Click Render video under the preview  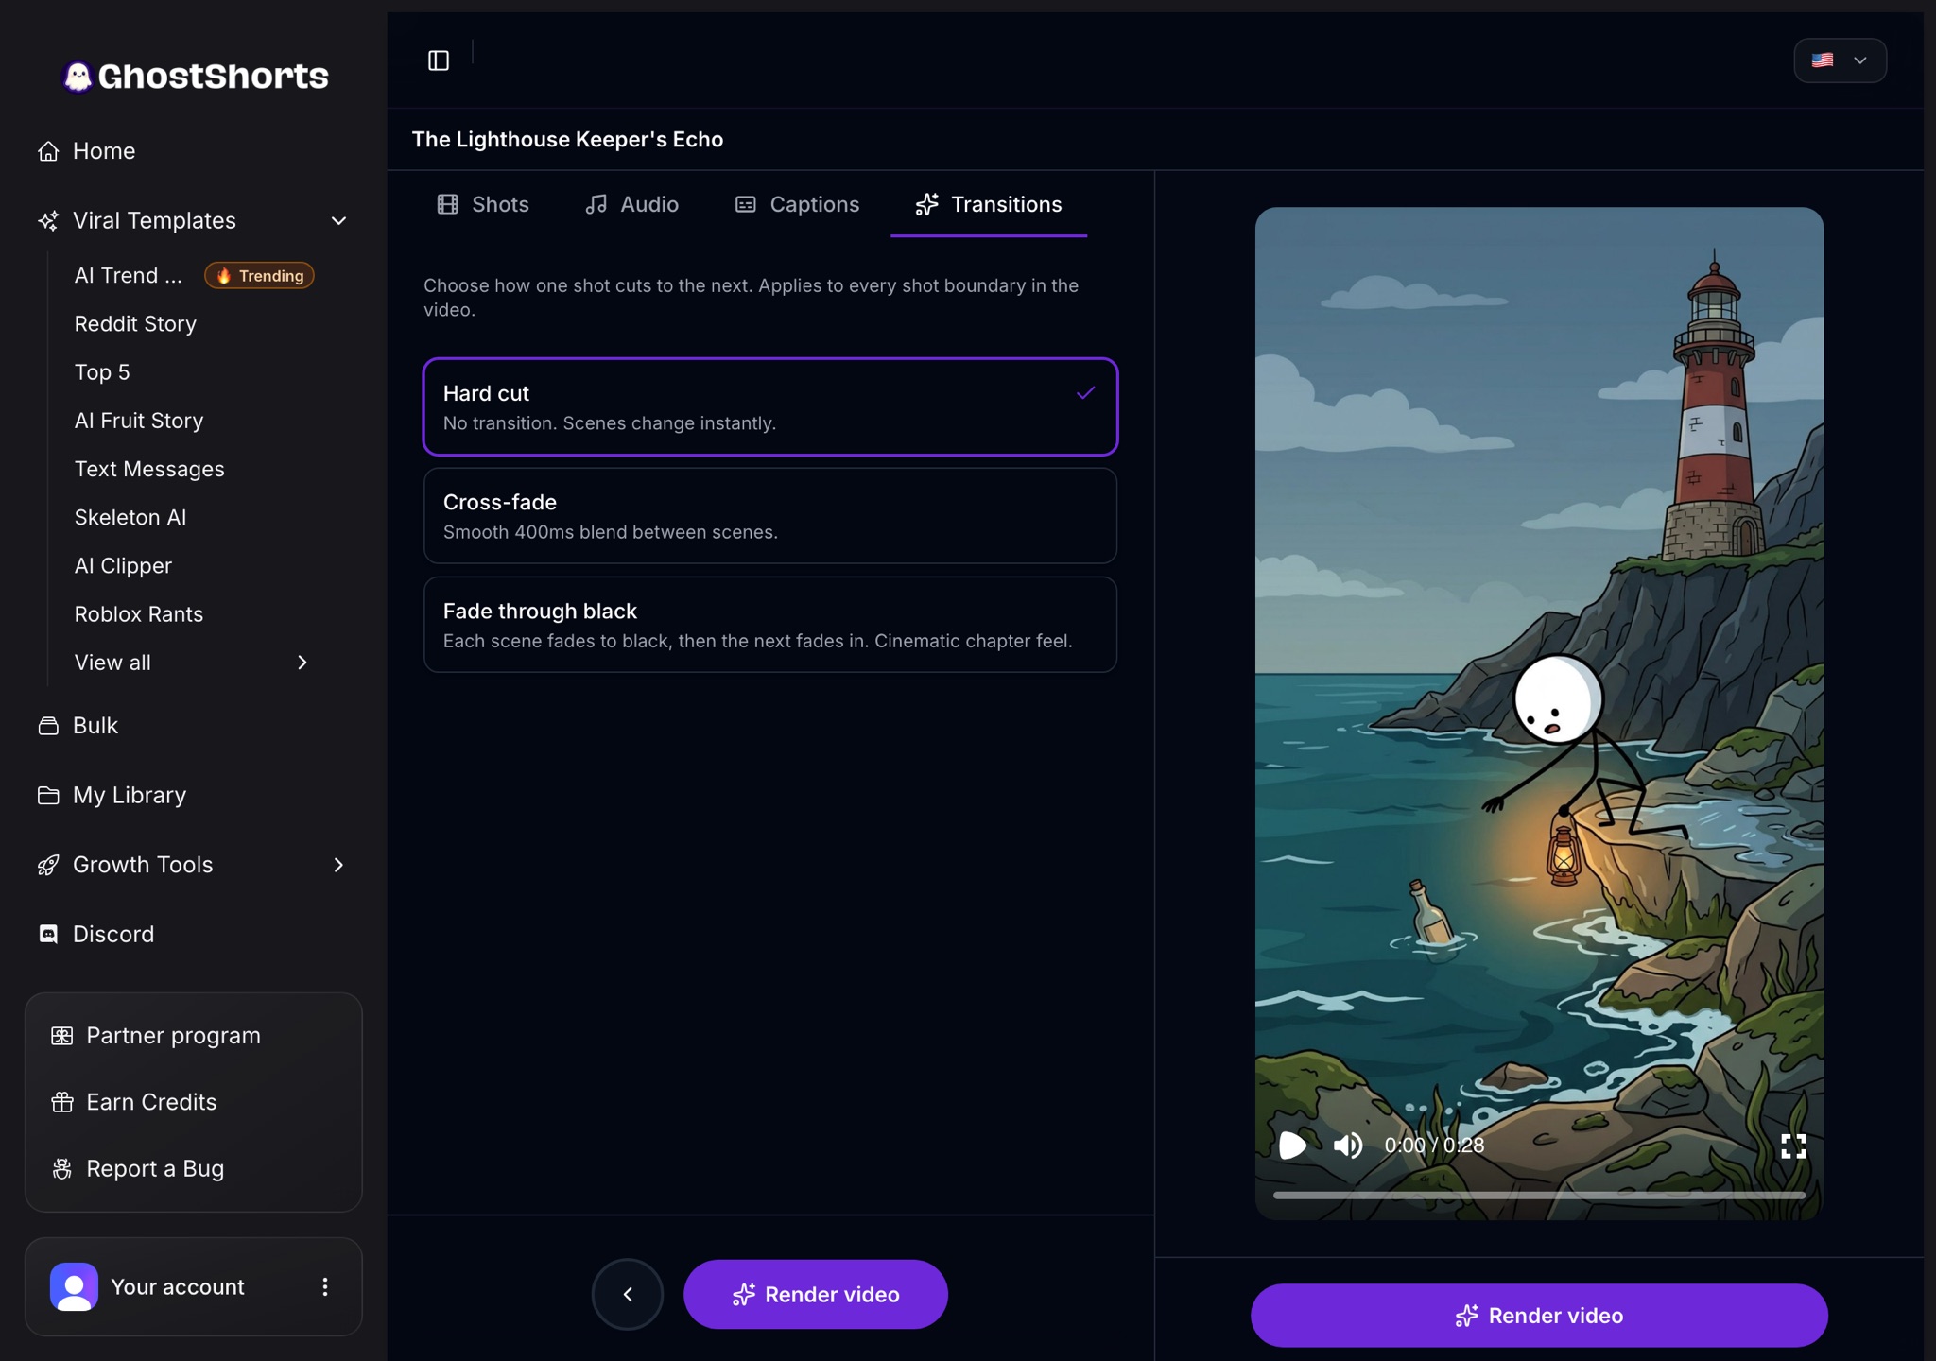[x=1539, y=1316]
